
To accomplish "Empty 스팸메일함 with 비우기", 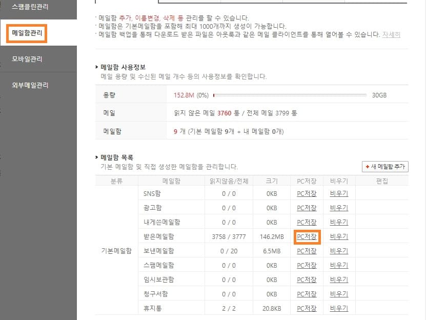I will 339,265.
